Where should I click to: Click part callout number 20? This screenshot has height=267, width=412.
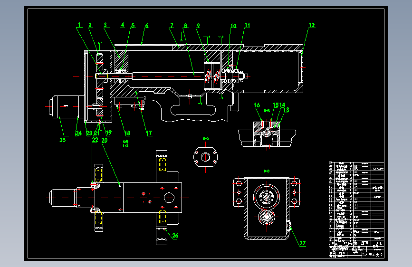[x=105, y=141]
